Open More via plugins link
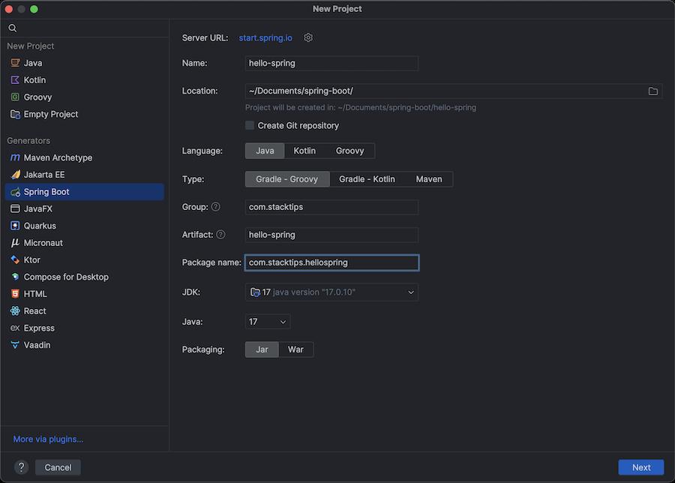This screenshot has height=483, width=675. pyautogui.click(x=48, y=439)
